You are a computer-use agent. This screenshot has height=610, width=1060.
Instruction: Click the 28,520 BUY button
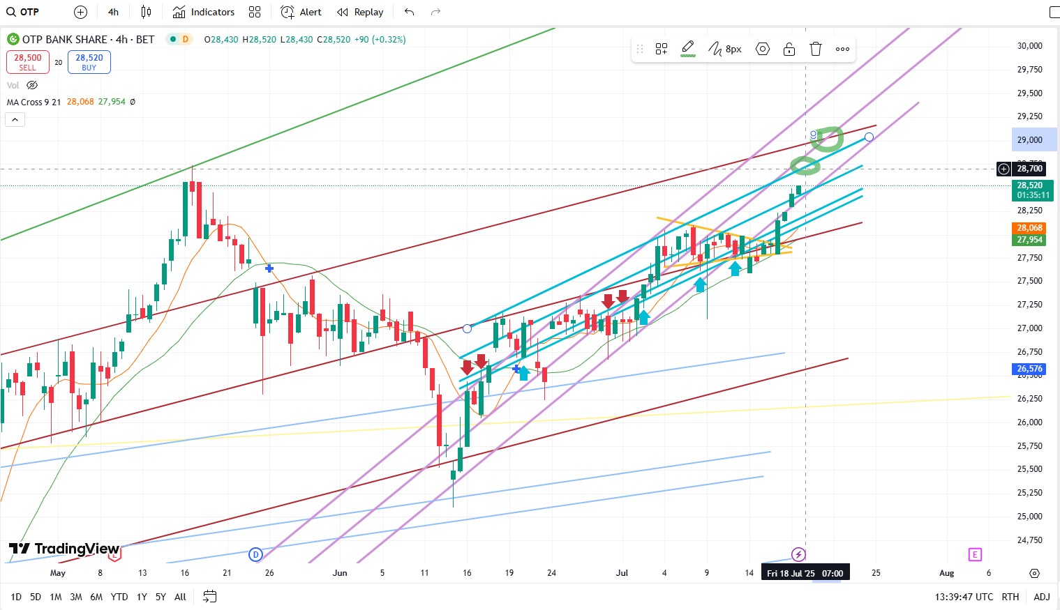[89, 62]
